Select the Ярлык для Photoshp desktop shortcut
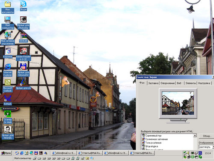Viewport: 214px width, 161px height. [23, 23]
